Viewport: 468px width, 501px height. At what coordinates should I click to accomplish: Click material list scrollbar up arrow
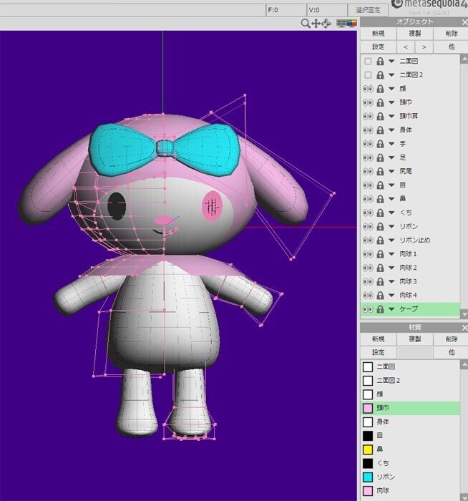point(464,364)
